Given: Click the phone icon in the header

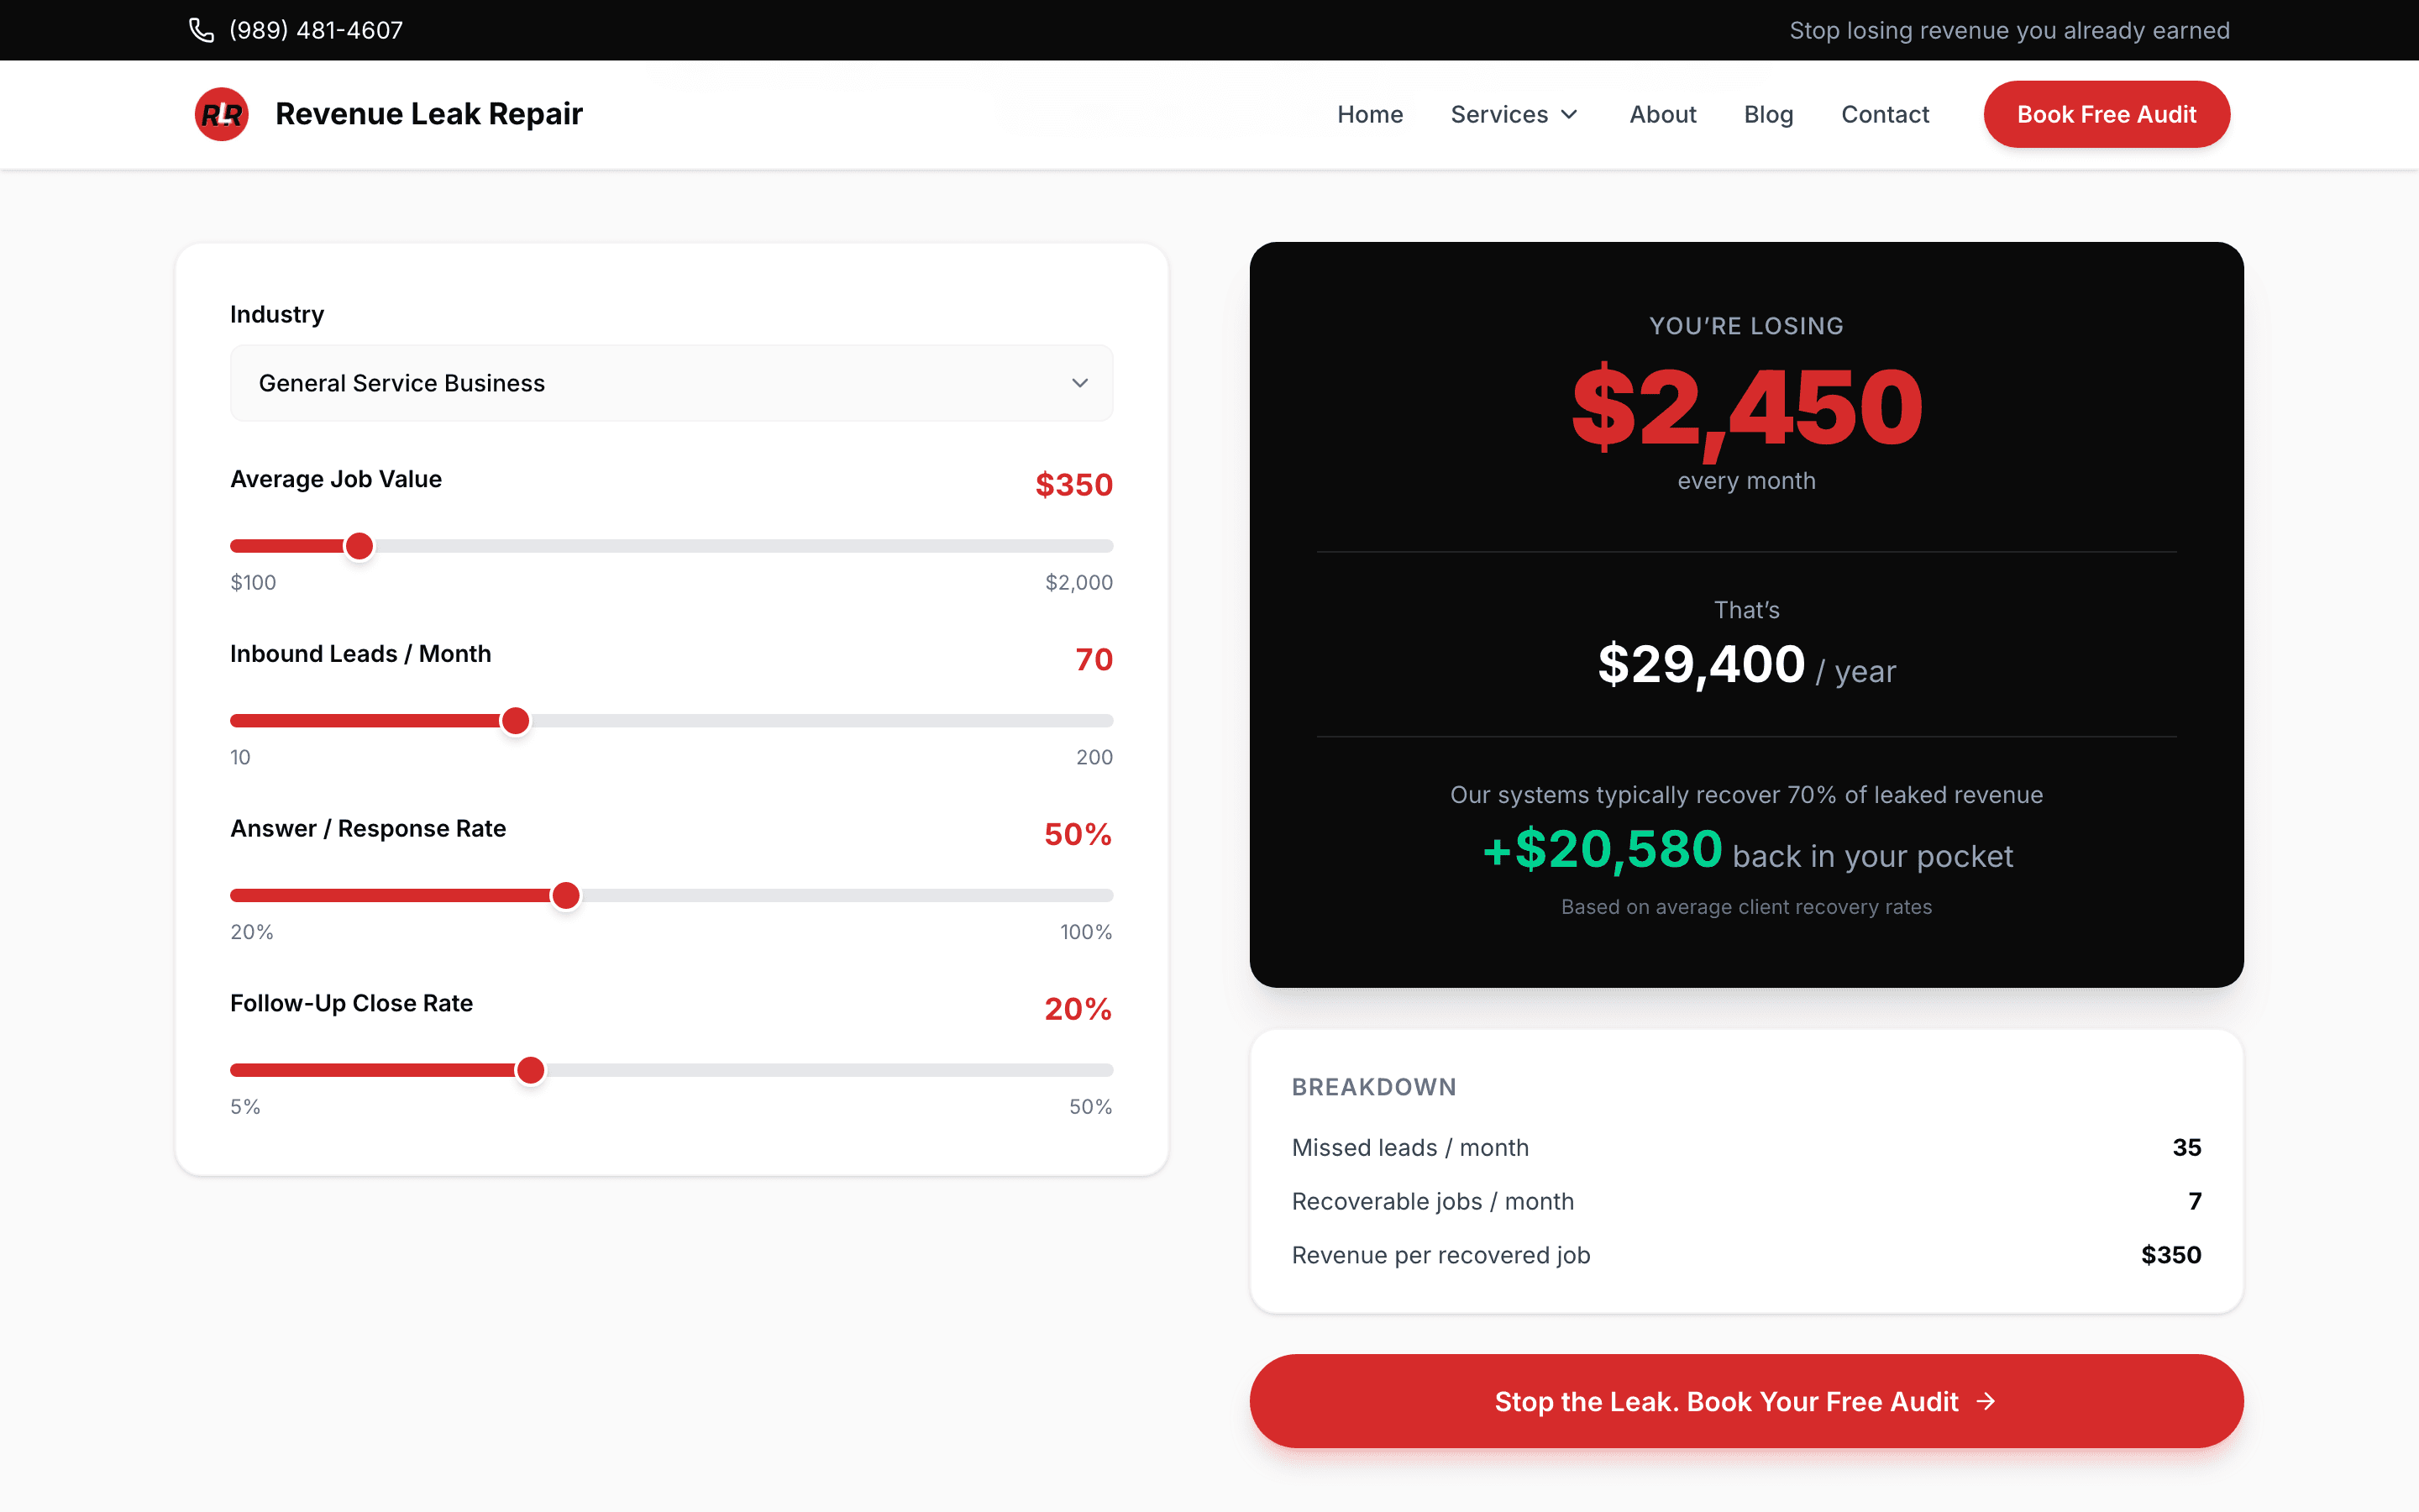Looking at the screenshot, I should [x=201, y=30].
